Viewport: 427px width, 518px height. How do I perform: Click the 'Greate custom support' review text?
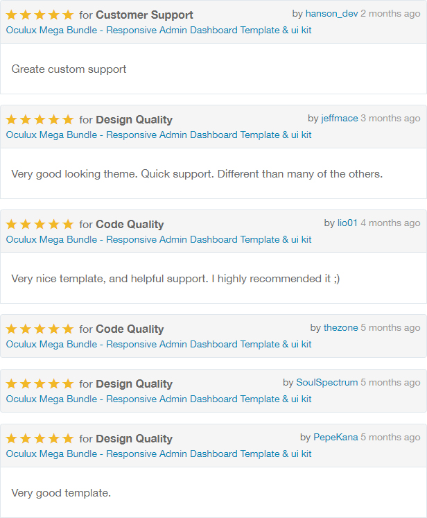69,69
